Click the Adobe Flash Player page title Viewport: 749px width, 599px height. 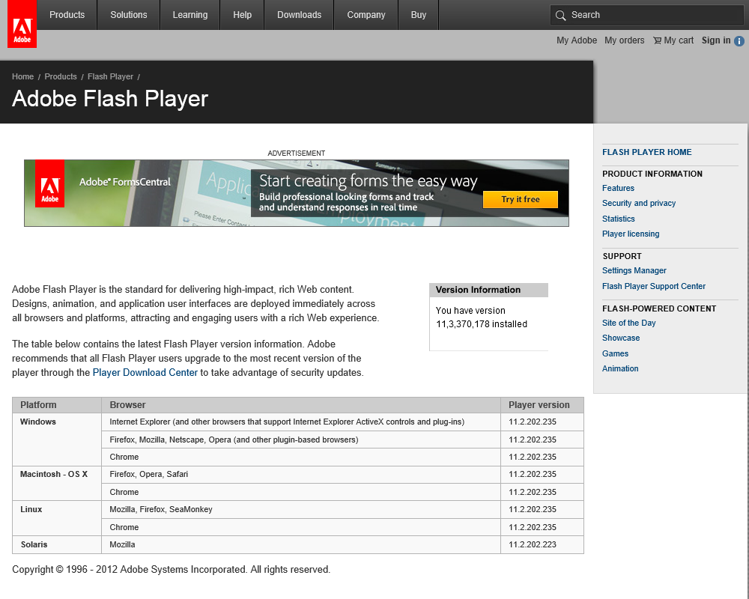pos(110,99)
